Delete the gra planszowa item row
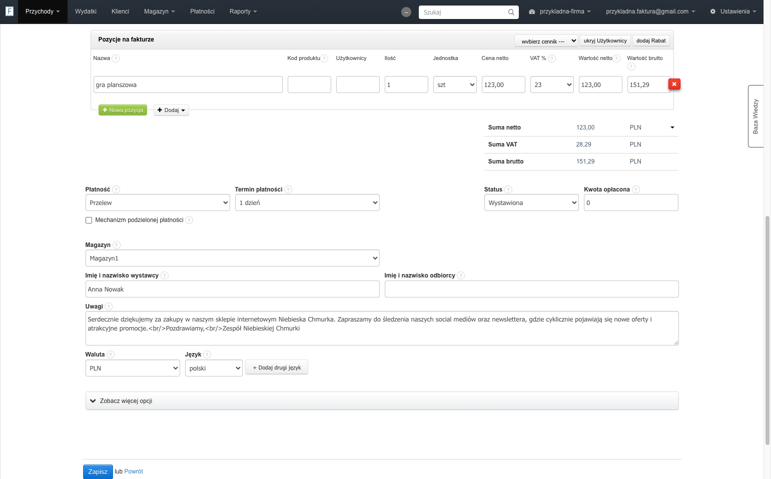 pyautogui.click(x=674, y=84)
